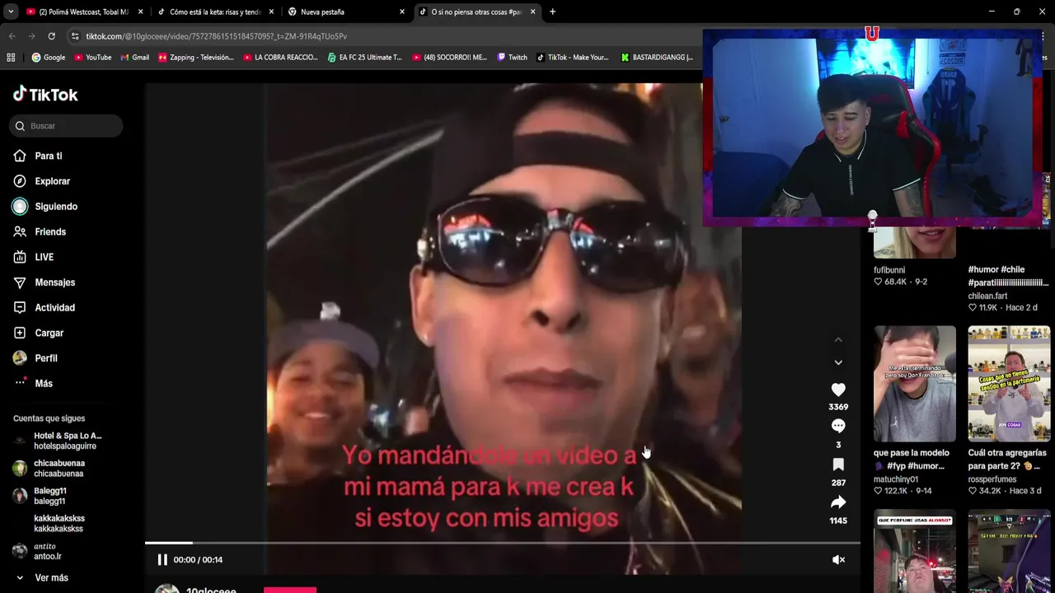Viewport: 1055px width, 593px height.
Task: Click the TikTok logo
Action: click(45, 94)
